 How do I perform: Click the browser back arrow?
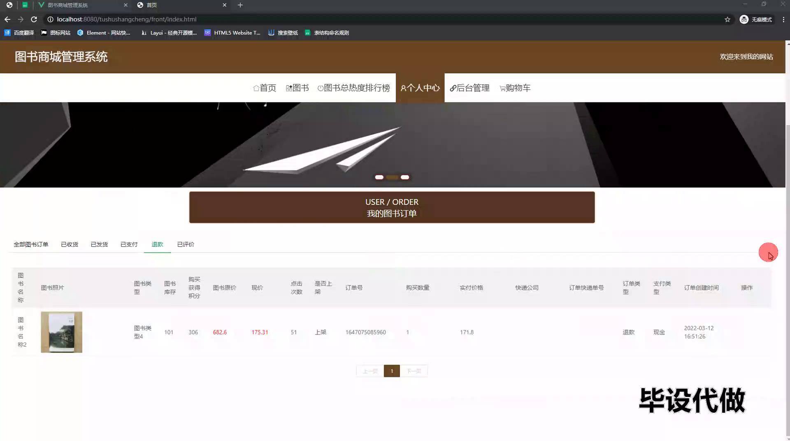click(7, 19)
